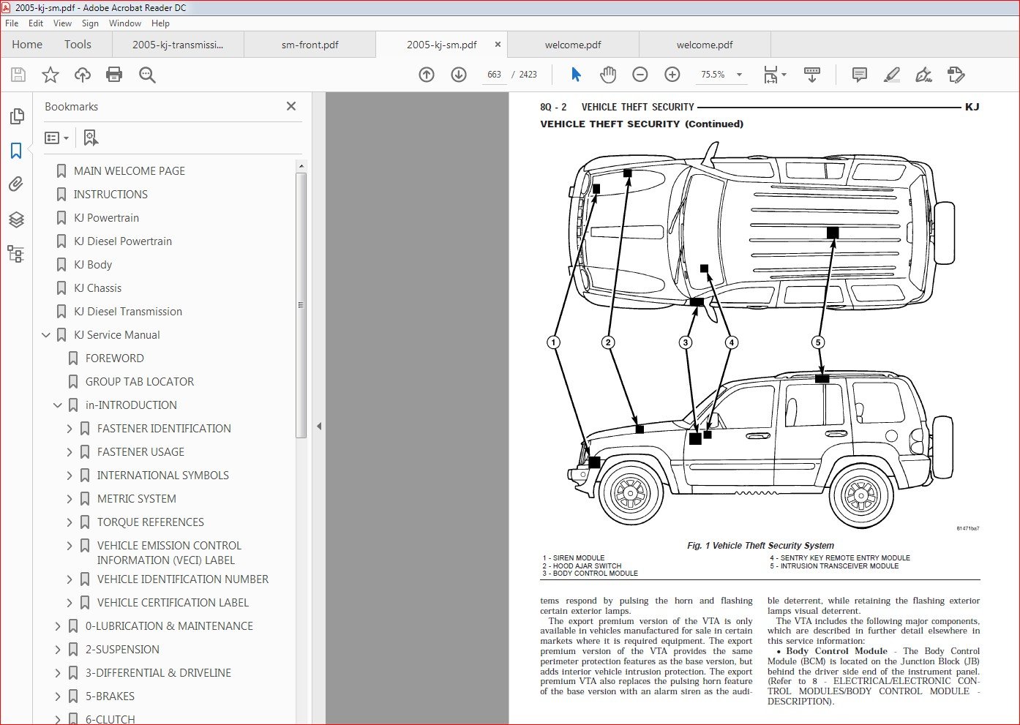Bookmark current file with star icon
1020x725 pixels.
click(50, 75)
